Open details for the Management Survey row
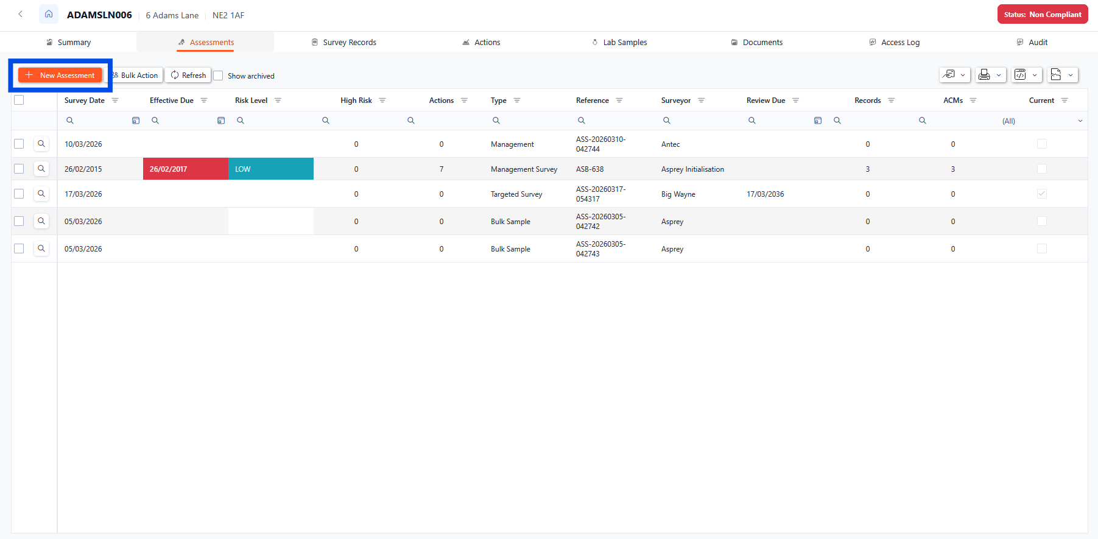Image resolution: width=1098 pixels, height=539 pixels. 41,169
